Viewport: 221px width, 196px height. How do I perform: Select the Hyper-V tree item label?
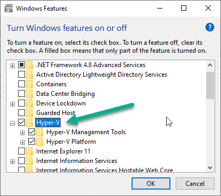[48, 123]
